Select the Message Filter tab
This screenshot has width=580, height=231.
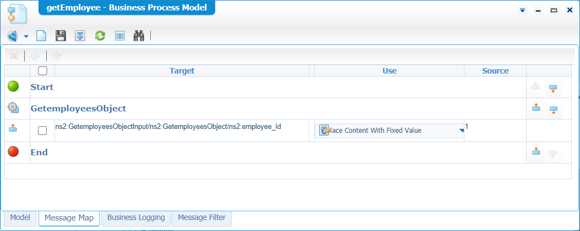[x=201, y=218]
